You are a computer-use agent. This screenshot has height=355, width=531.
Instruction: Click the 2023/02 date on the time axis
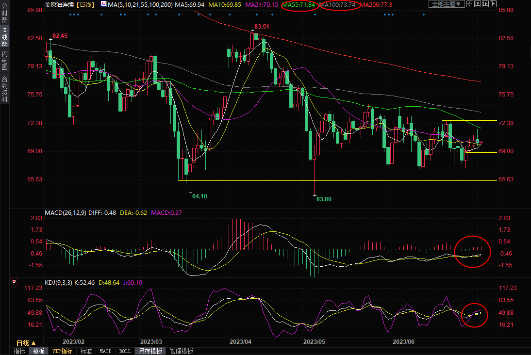click(x=73, y=342)
